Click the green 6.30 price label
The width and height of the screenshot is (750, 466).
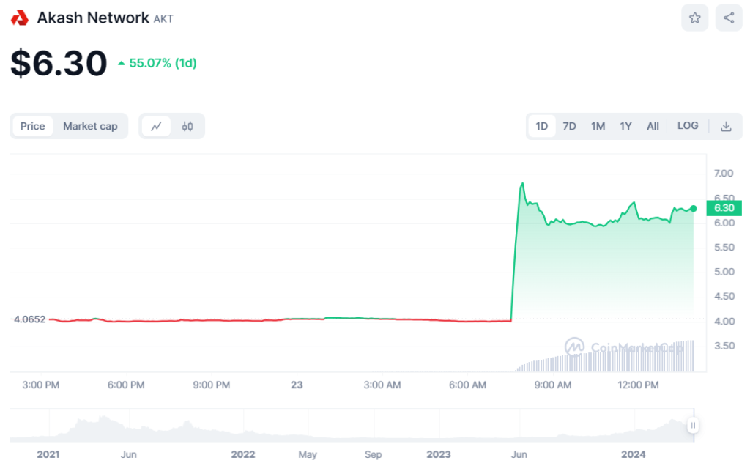[x=724, y=208]
